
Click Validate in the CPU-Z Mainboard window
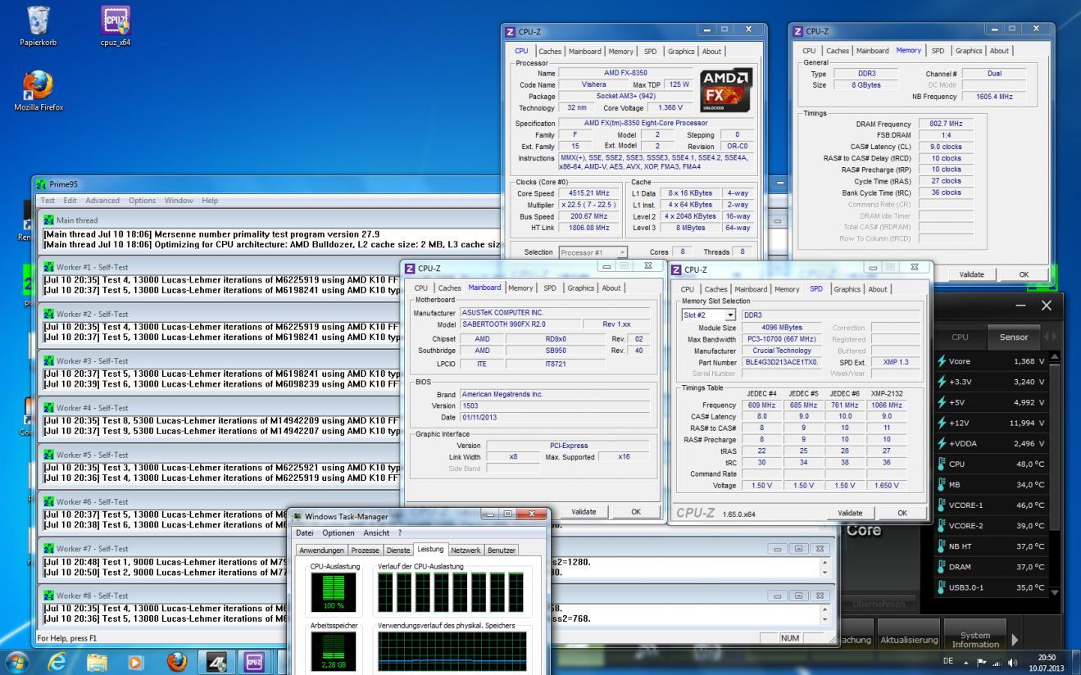coord(584,511)
